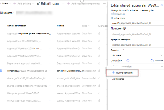Click the Nuevo toolbar button
Viewport: 164px width, 110px height.
(x=5, y=4)
